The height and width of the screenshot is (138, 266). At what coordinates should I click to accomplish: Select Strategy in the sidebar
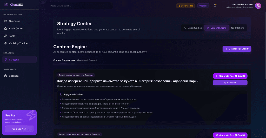19,60
